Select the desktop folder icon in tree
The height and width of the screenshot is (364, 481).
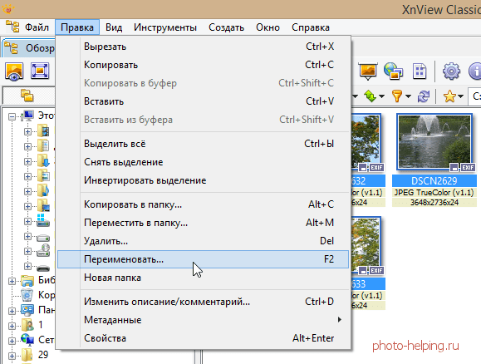43,205
